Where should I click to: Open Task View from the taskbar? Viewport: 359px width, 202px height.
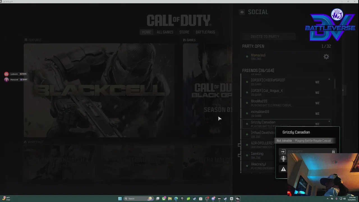pyautogui.click(x=158, y=199)
